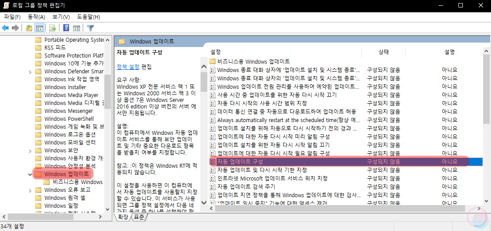Click policy icon of 사용 시간 중 업데이트를 위한 자동 다시 시작 끄기

coord(213,95)
